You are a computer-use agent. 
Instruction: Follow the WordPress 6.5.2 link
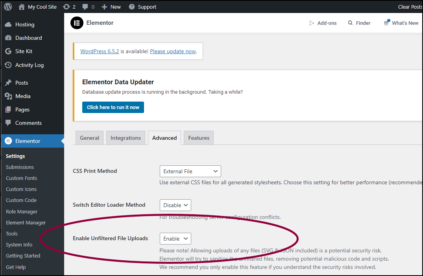(100, 51)
